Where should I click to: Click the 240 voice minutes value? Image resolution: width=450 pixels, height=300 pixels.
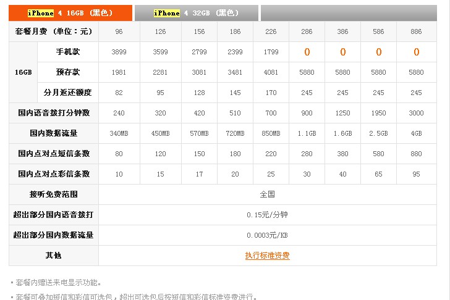pos(119,113)
